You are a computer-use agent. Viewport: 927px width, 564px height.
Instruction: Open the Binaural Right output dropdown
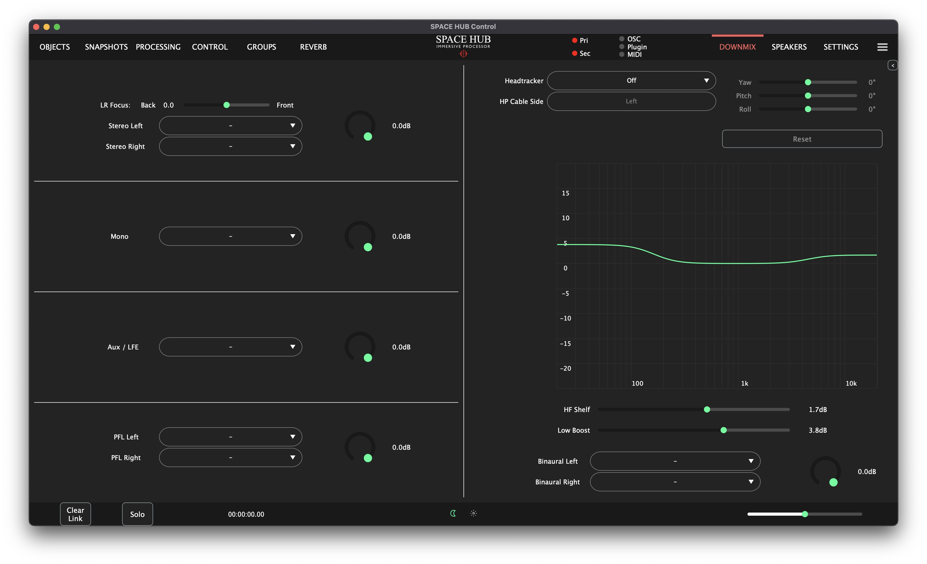(675, 482)
